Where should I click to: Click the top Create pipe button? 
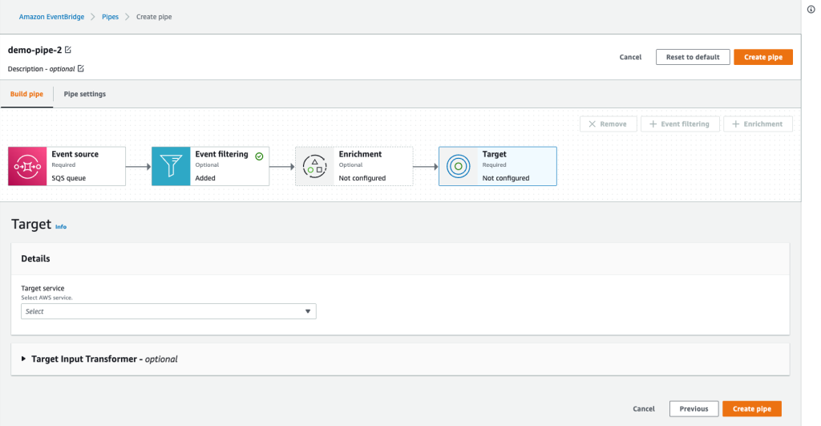click(x=763, y=57)
